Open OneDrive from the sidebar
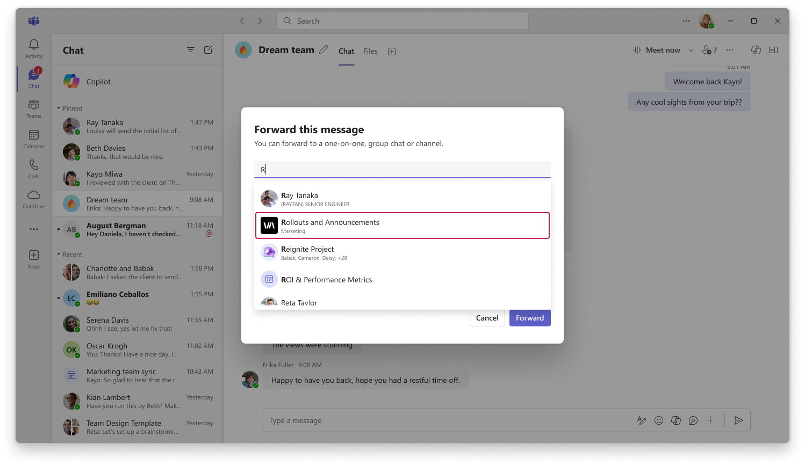Screen dimensions: 805x466 33,198
